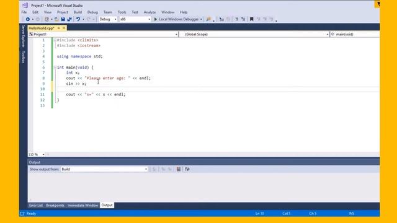Switch to the Error List tab
This screenshot has width=397, height=223.
pyautogui.click(x=36, y=205)
